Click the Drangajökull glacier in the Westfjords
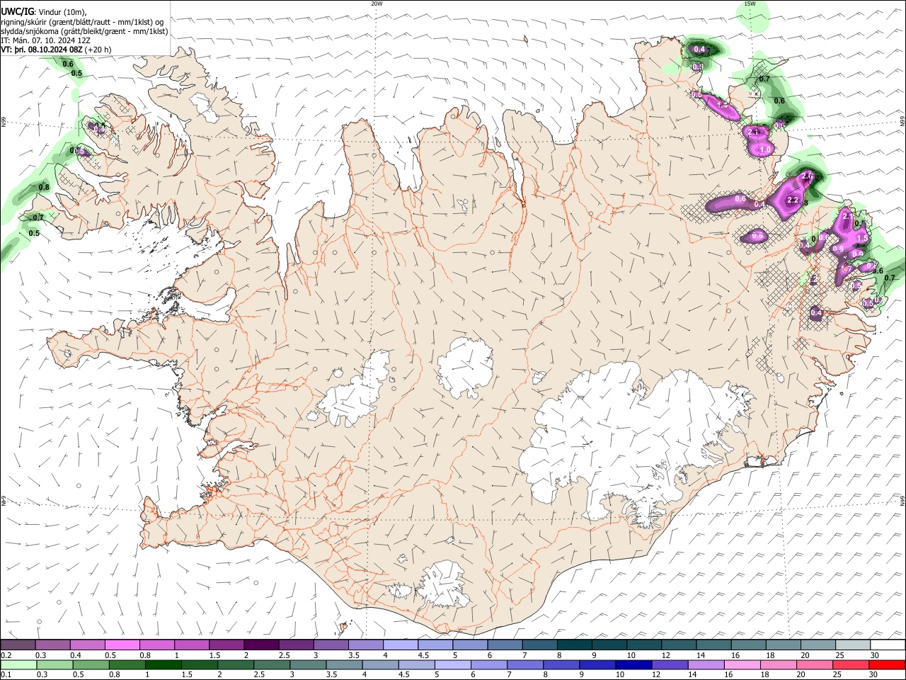The width and height of the screenshot is (906, 680). point(203,106)
